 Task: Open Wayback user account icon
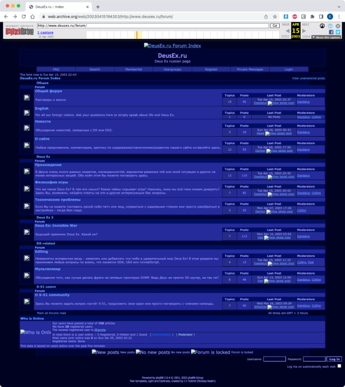click(x=322, y=26)
